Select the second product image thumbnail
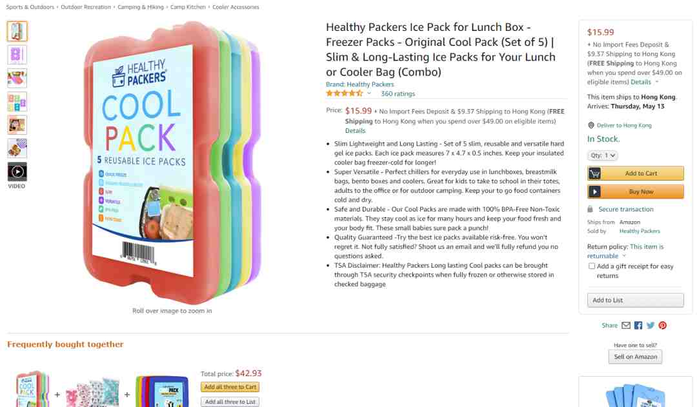This screenshot has height=407, width=697. [17, 55]
